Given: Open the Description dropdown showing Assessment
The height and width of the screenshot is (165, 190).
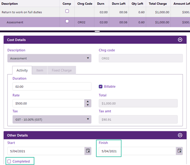Looking at the screenshot, I should tap(49, 58).
